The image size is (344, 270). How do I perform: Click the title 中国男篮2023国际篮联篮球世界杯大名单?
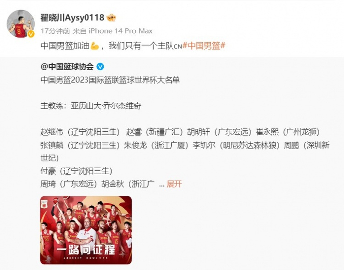(111, 80)
